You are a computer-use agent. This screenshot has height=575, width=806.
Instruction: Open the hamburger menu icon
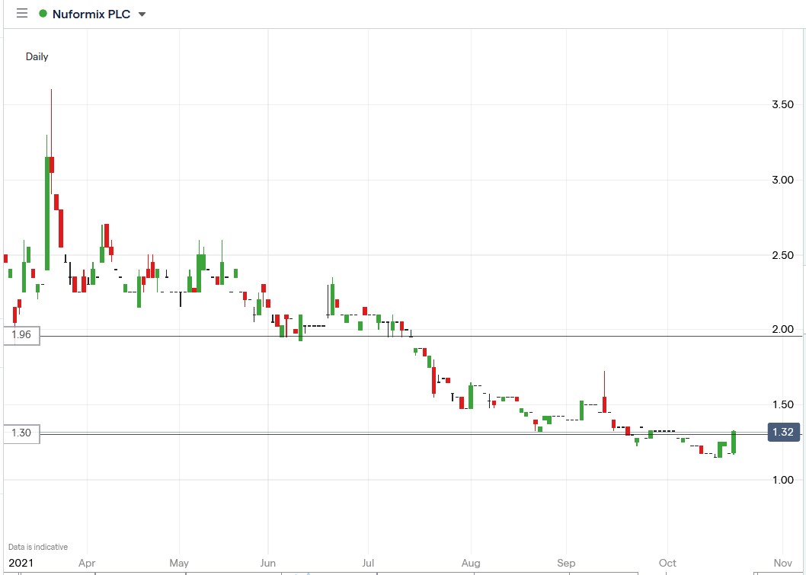[21, 14]
